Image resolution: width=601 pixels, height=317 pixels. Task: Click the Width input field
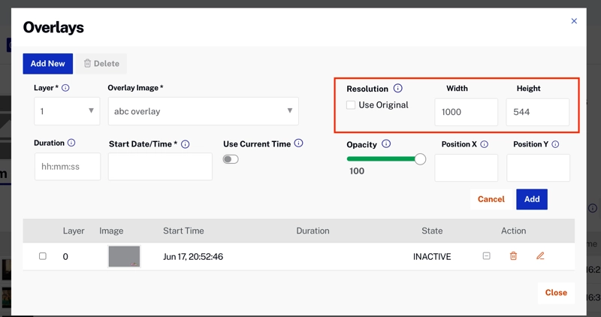466,112
